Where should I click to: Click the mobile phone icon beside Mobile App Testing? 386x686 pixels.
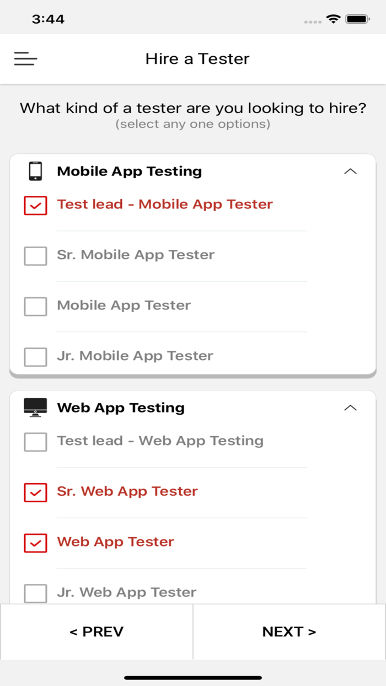point(35,171)
